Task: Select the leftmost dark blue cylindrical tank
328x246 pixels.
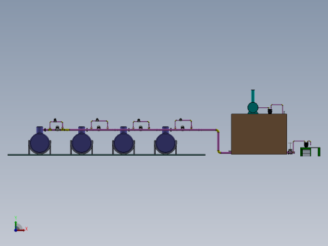Action: [40, 143]
